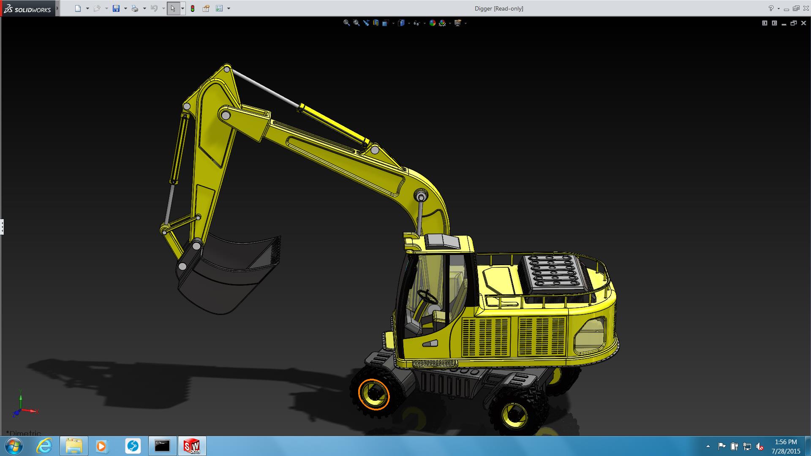Open the View Settings monitor icon

458,23
